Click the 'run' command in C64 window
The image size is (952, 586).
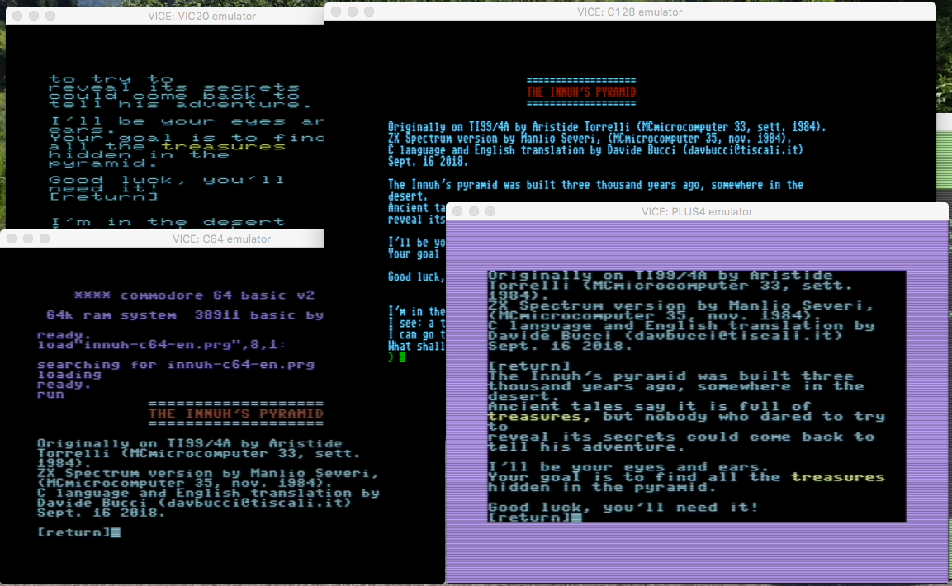[50, 395]
